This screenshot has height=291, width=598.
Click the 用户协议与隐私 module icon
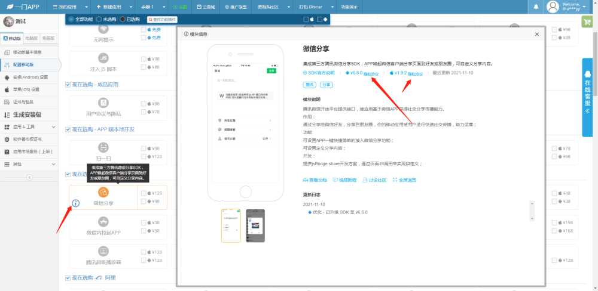click(x=103, y=103)
